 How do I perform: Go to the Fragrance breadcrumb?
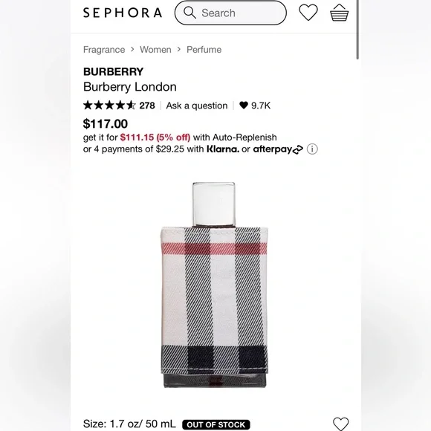click(x=104, y=50)
